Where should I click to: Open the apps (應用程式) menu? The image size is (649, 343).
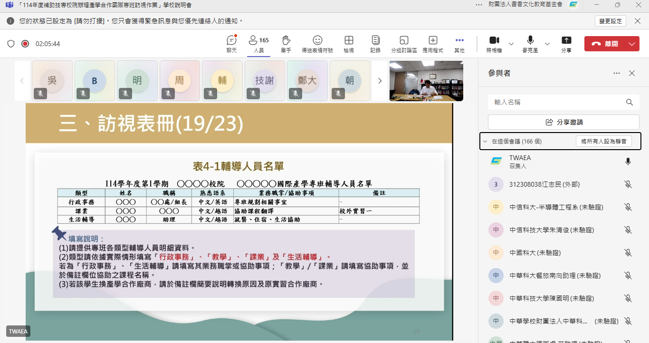(x=433, y=43)
